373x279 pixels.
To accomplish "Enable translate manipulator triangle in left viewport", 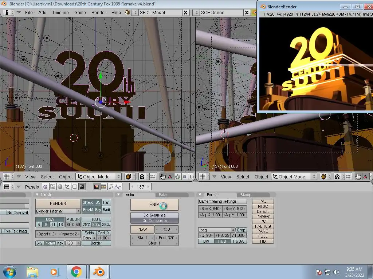I will click(170, 177).
